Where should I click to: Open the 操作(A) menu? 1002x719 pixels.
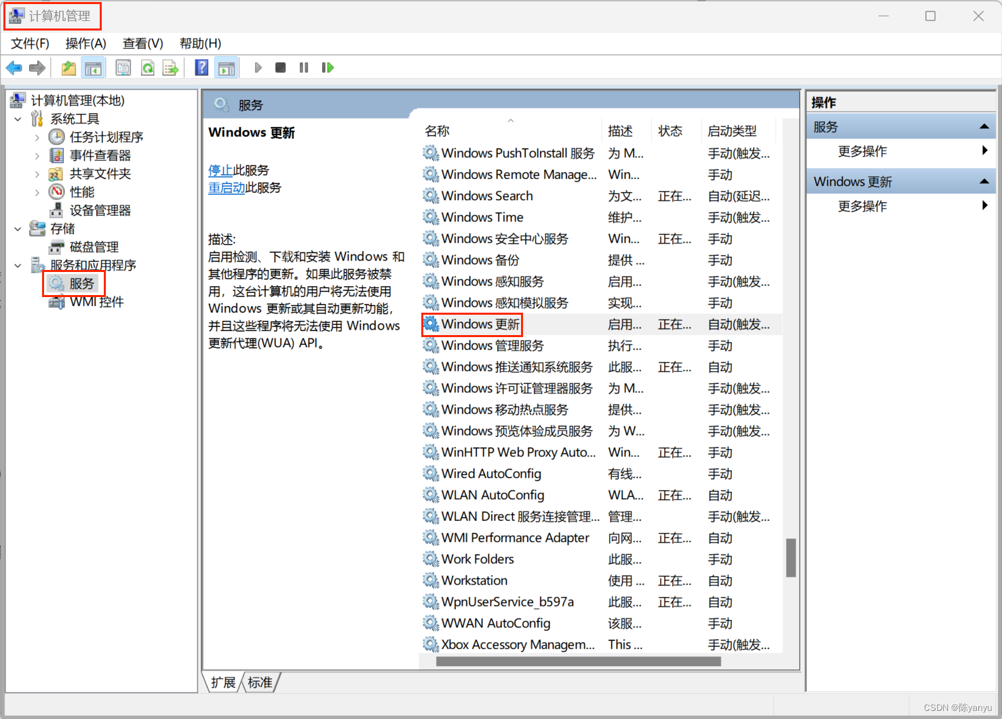pos(85,43)
